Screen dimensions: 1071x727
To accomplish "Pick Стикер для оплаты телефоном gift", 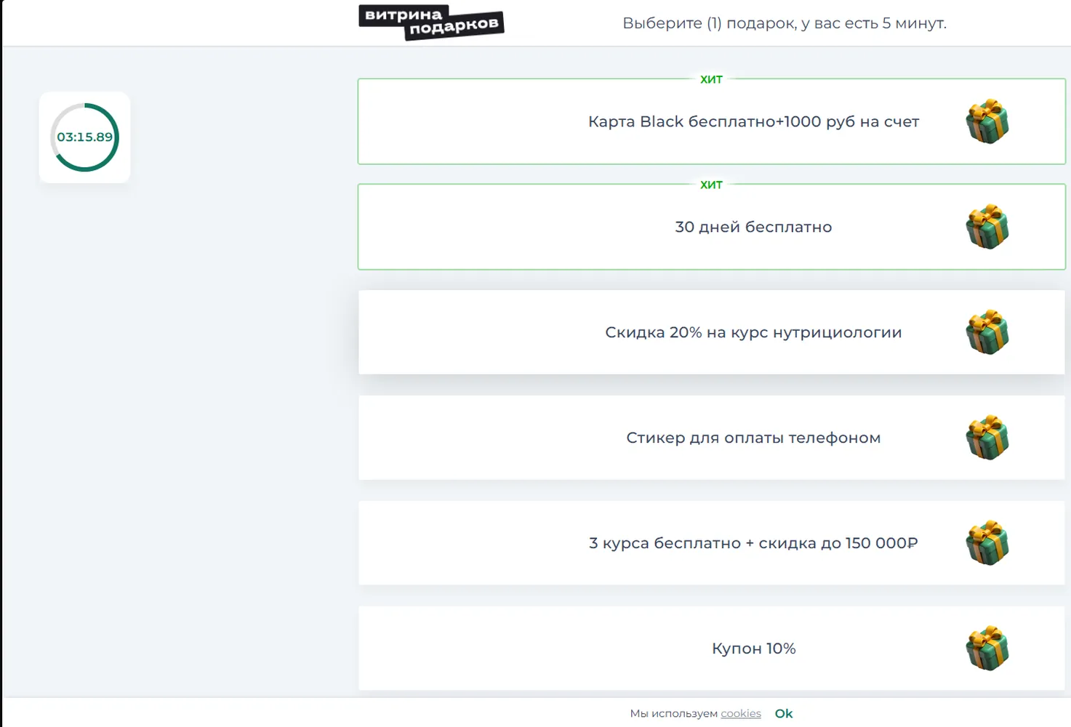I will 712,438.
